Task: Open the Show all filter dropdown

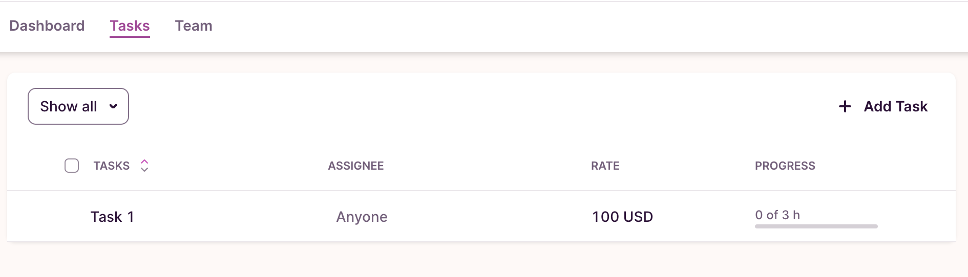Action: [x=78, y=106]
